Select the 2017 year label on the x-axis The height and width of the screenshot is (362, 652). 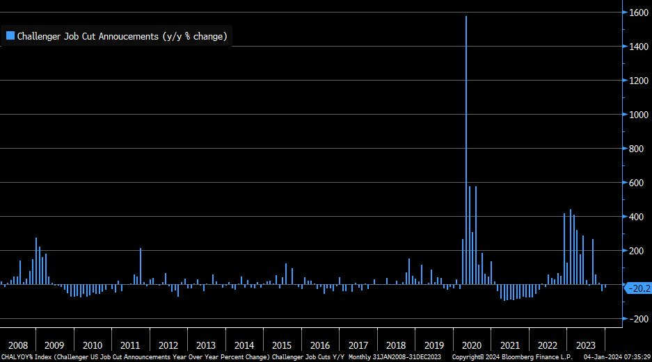(358, 345)
